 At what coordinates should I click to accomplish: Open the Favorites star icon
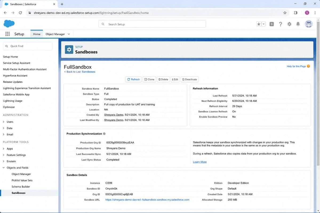point(259,24)
